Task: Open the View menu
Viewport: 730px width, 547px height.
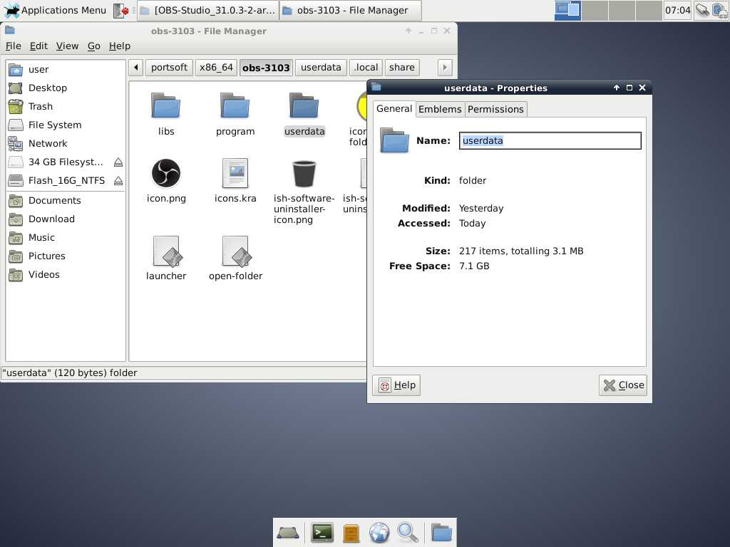Action: [67, 46]
